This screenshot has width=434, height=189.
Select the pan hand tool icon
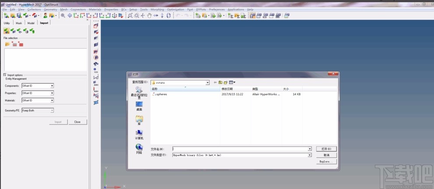point(149,15)
